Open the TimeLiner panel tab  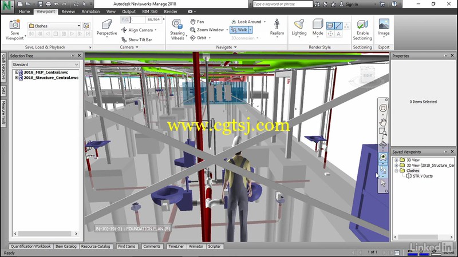(x=176, y=247)
